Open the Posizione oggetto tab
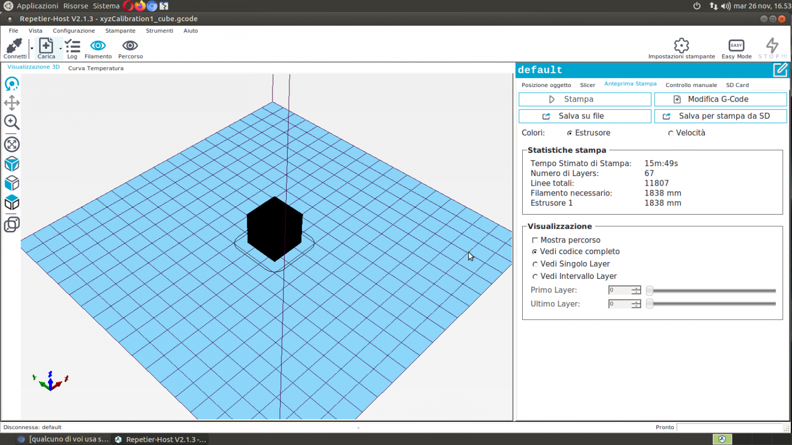The width and height of the screenshot is (792, 445). point(546,85)
